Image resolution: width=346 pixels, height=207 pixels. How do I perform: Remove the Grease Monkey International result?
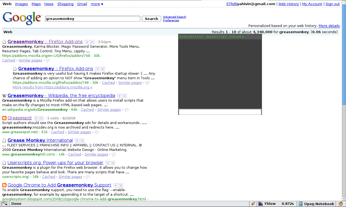(x=82, y=141)
